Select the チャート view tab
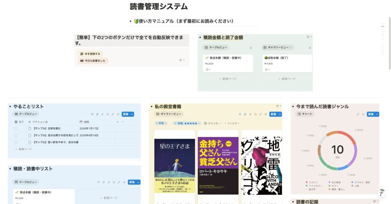This screenshot has width=391, height=204. (305, 114)
